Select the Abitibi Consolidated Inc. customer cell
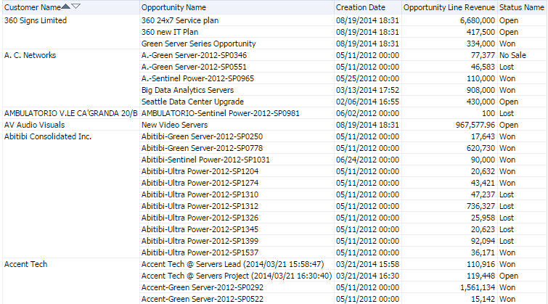Viewport: 548px width, 304px height. [x=47, y=136]
